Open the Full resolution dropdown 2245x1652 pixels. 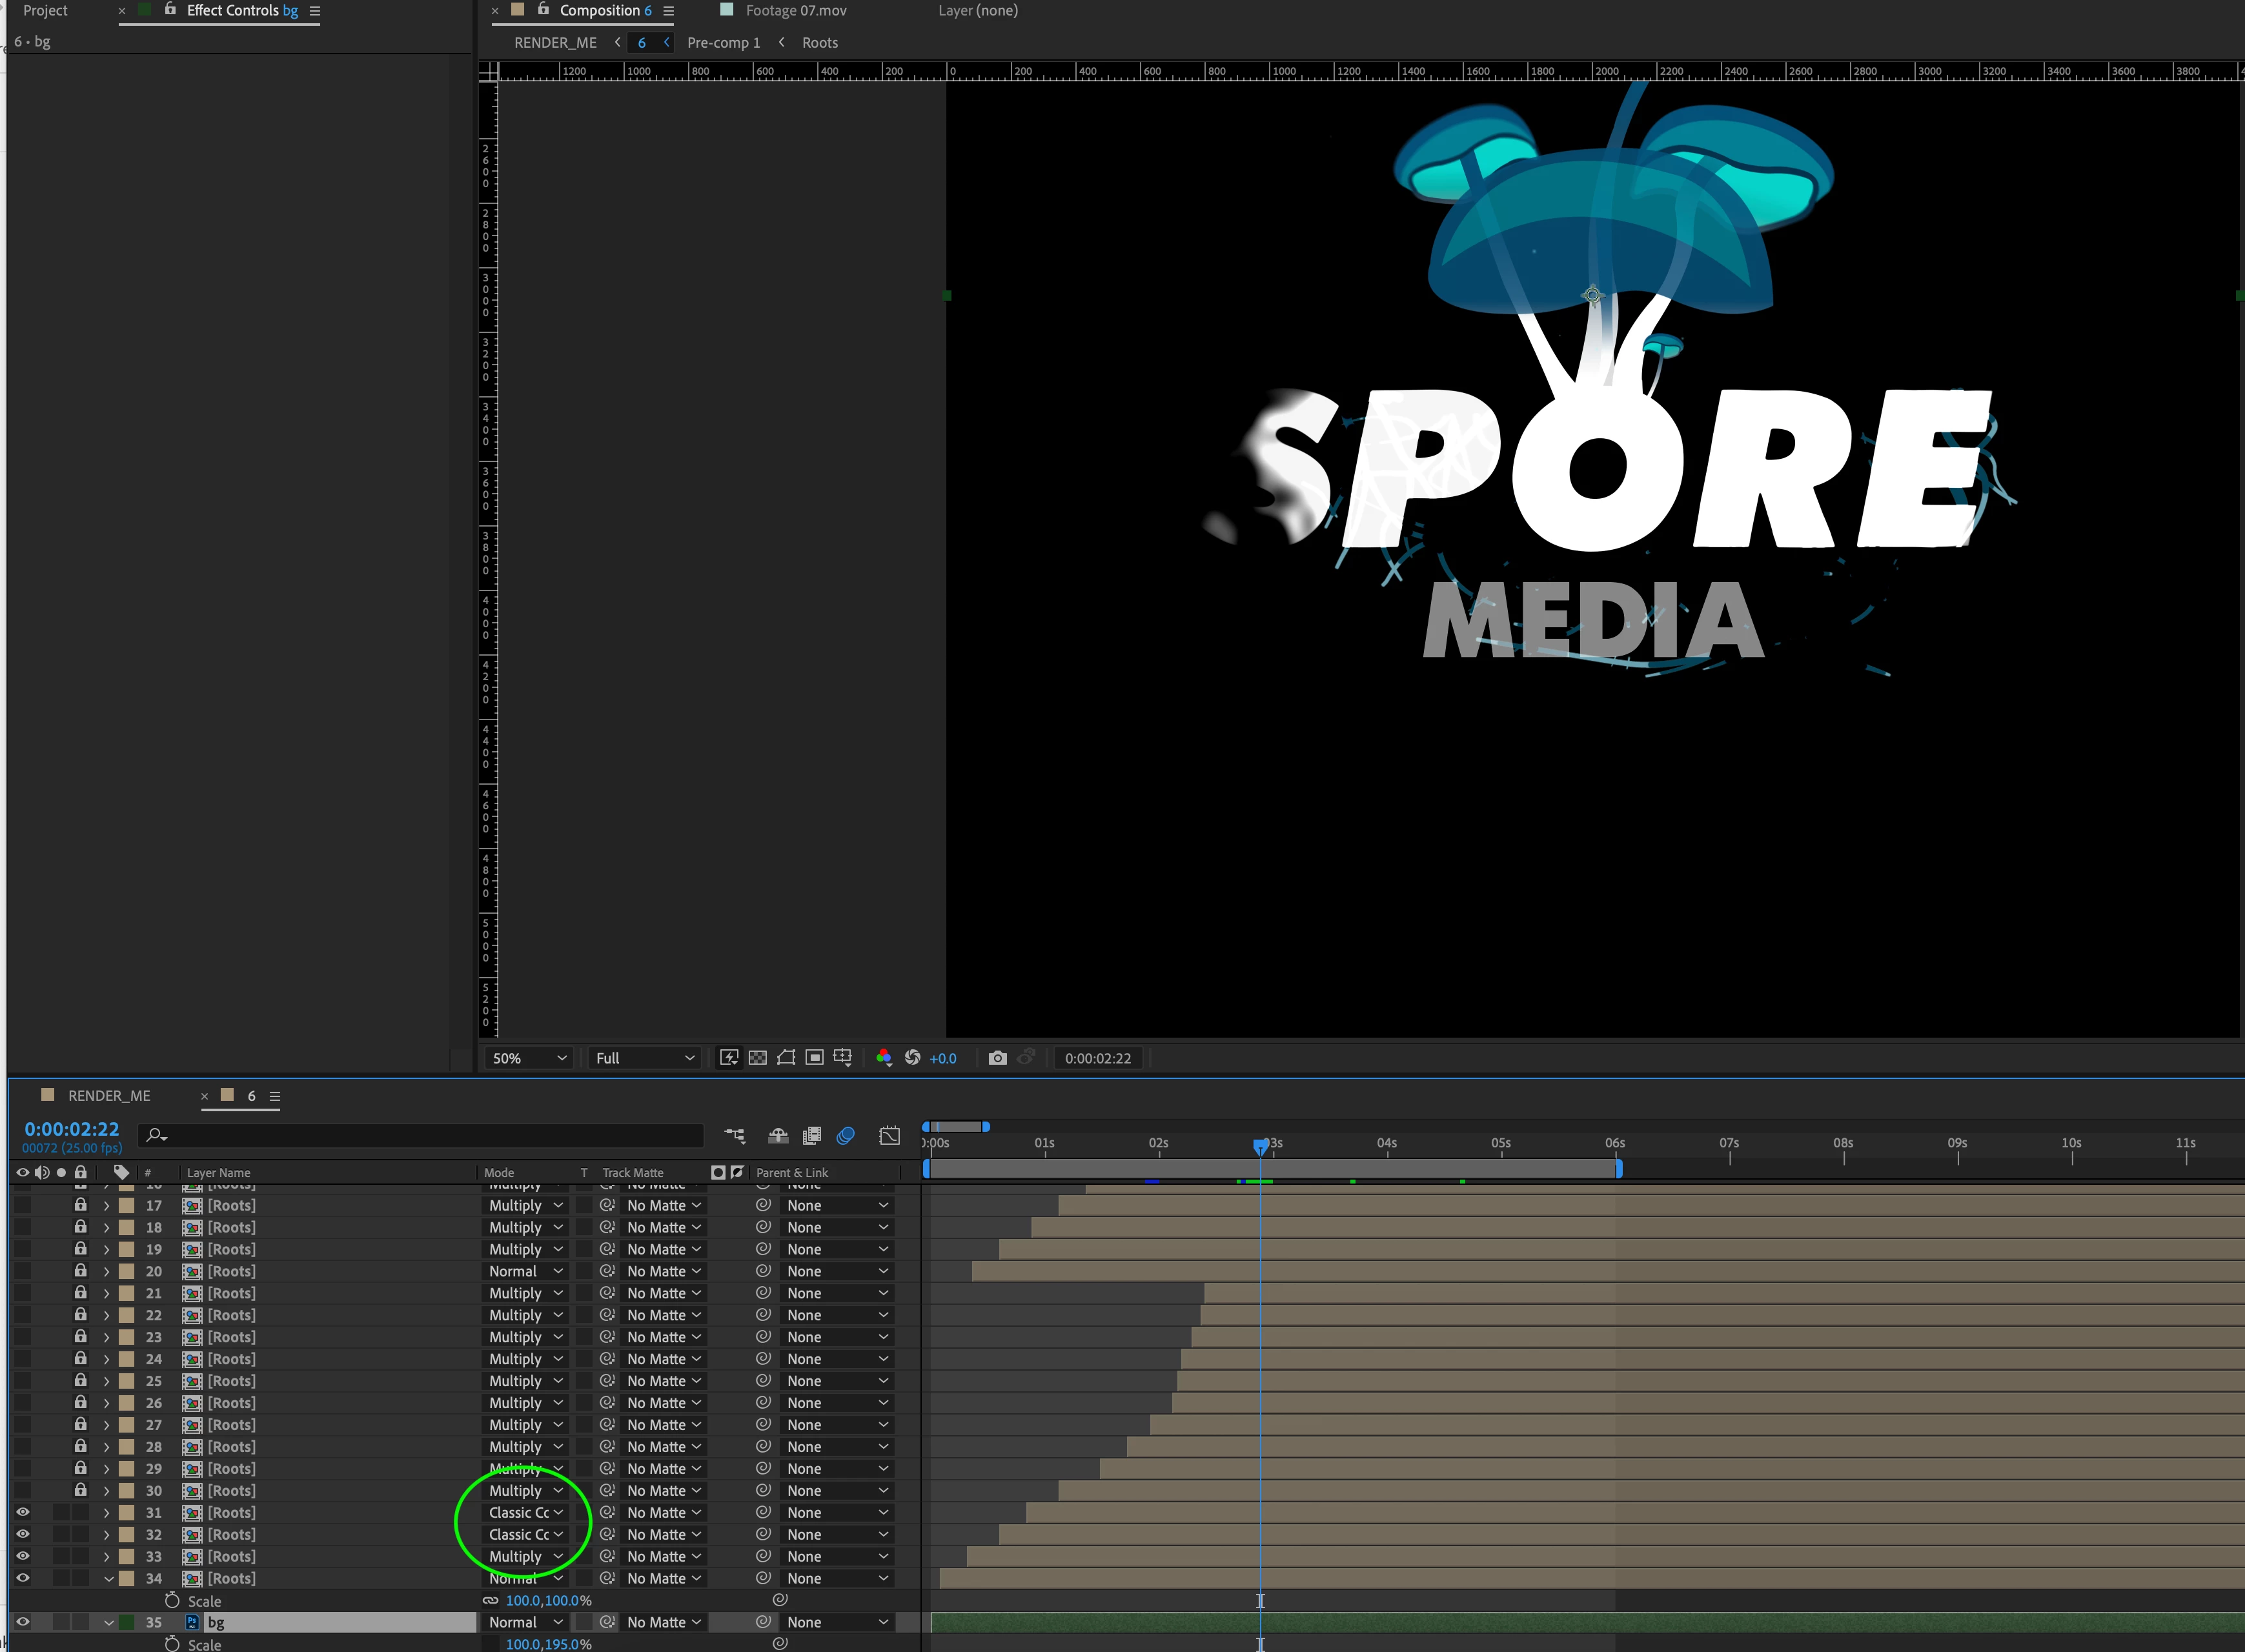pos(644,1058)
